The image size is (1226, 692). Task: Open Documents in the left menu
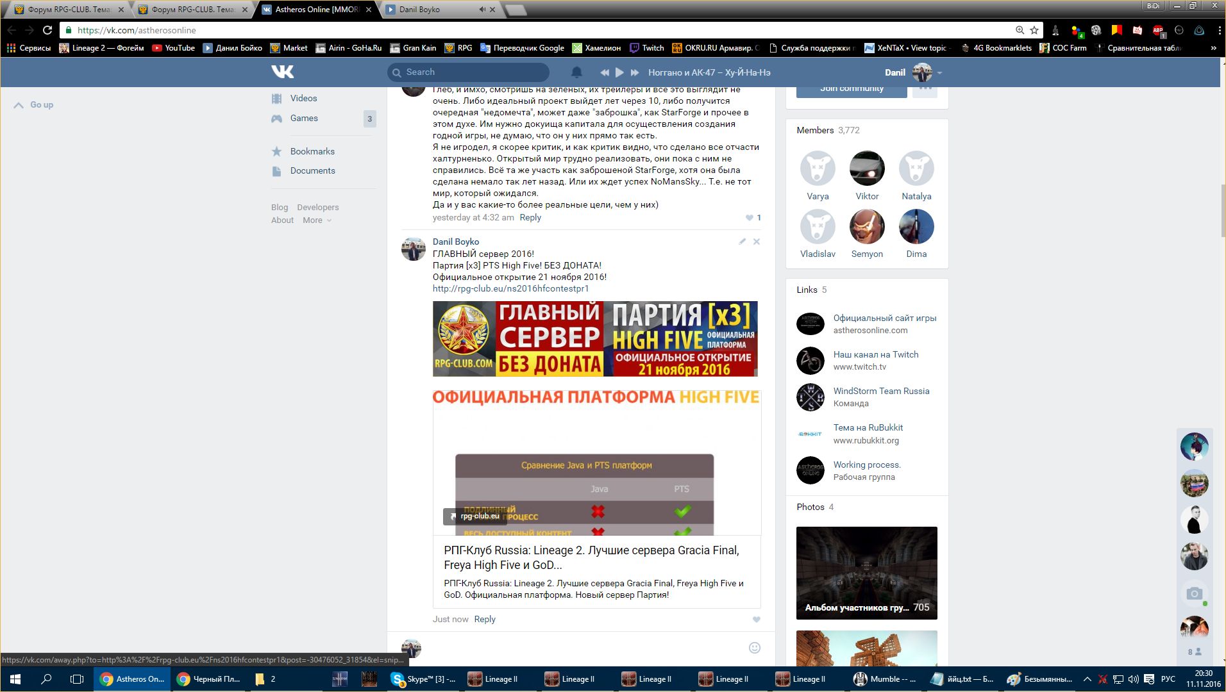coord(312,170)
